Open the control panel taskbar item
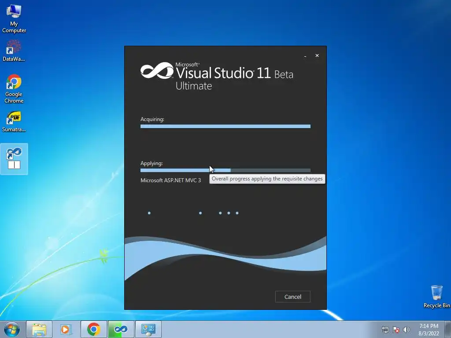Viewport: 451px width, 338px height. click(148, 329)
